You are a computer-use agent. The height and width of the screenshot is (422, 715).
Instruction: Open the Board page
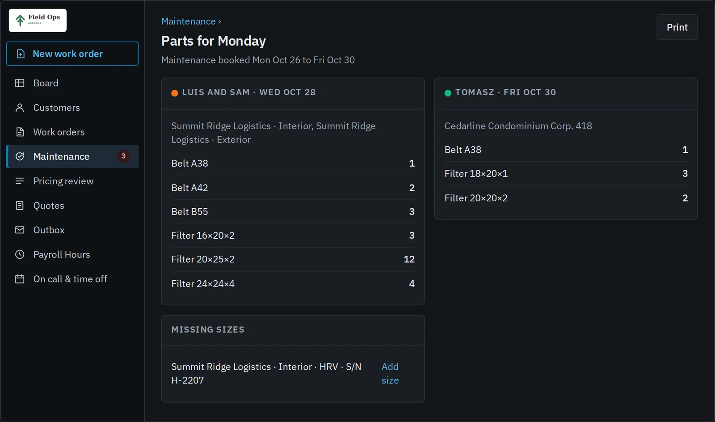click(72, 83)
